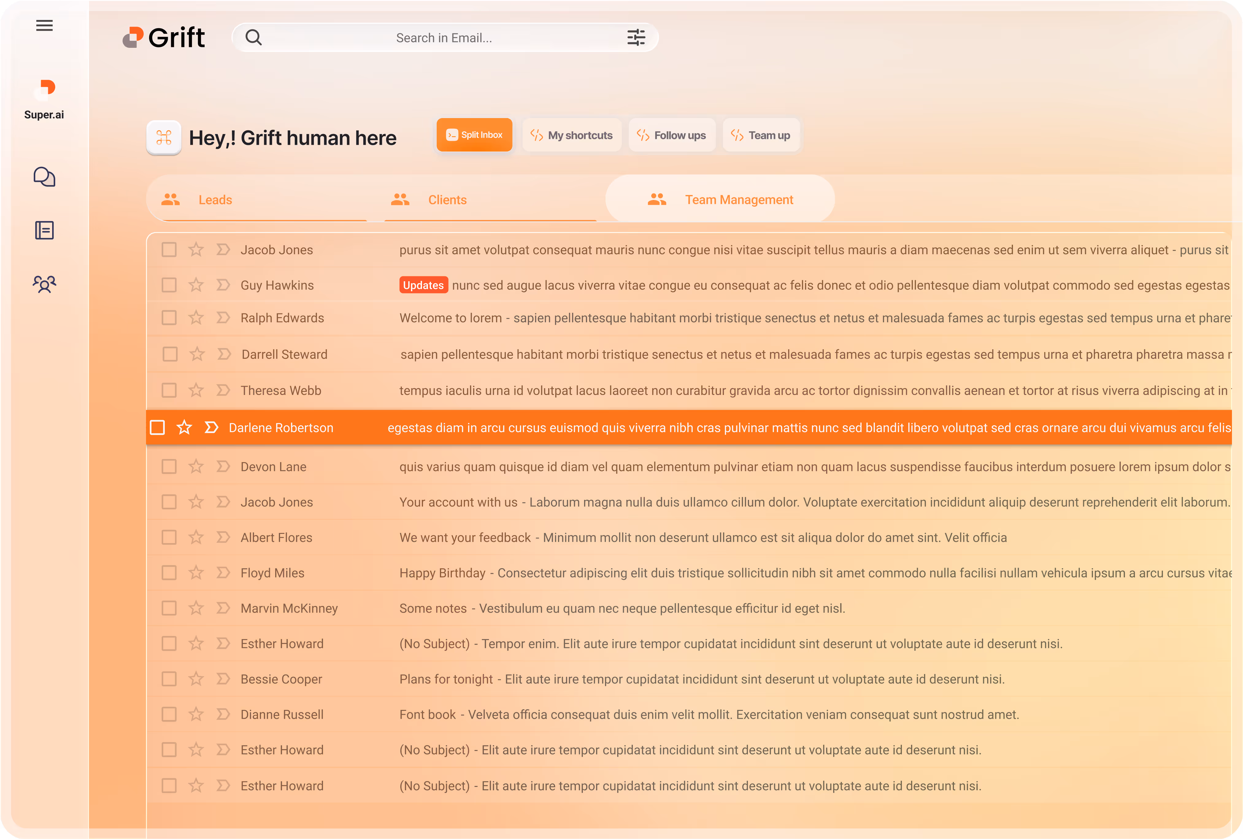Open the notes document sidebar icon

pyautogui.click(x=44, y=231)
